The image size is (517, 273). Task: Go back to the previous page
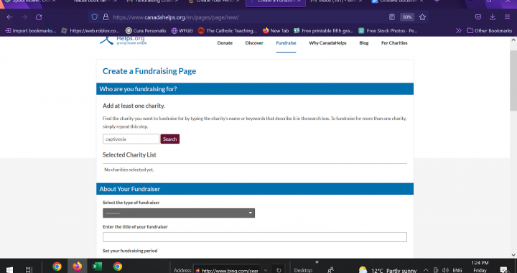pos(9,17)
